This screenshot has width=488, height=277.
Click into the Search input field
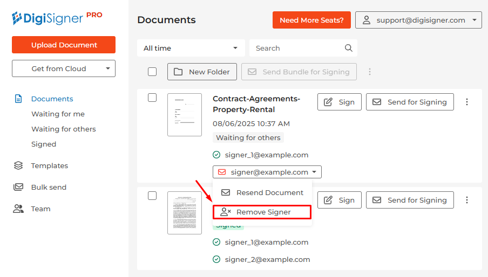(297, 48)
